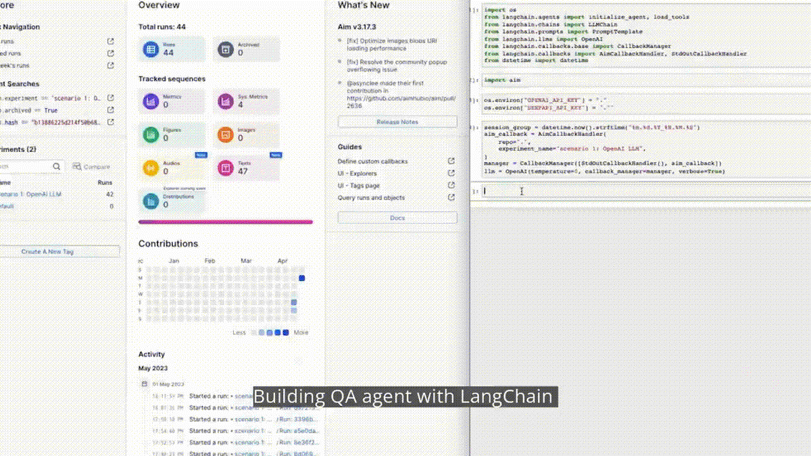
Task: Click calendar icon beside 01 May 2023
Action: 144,384
